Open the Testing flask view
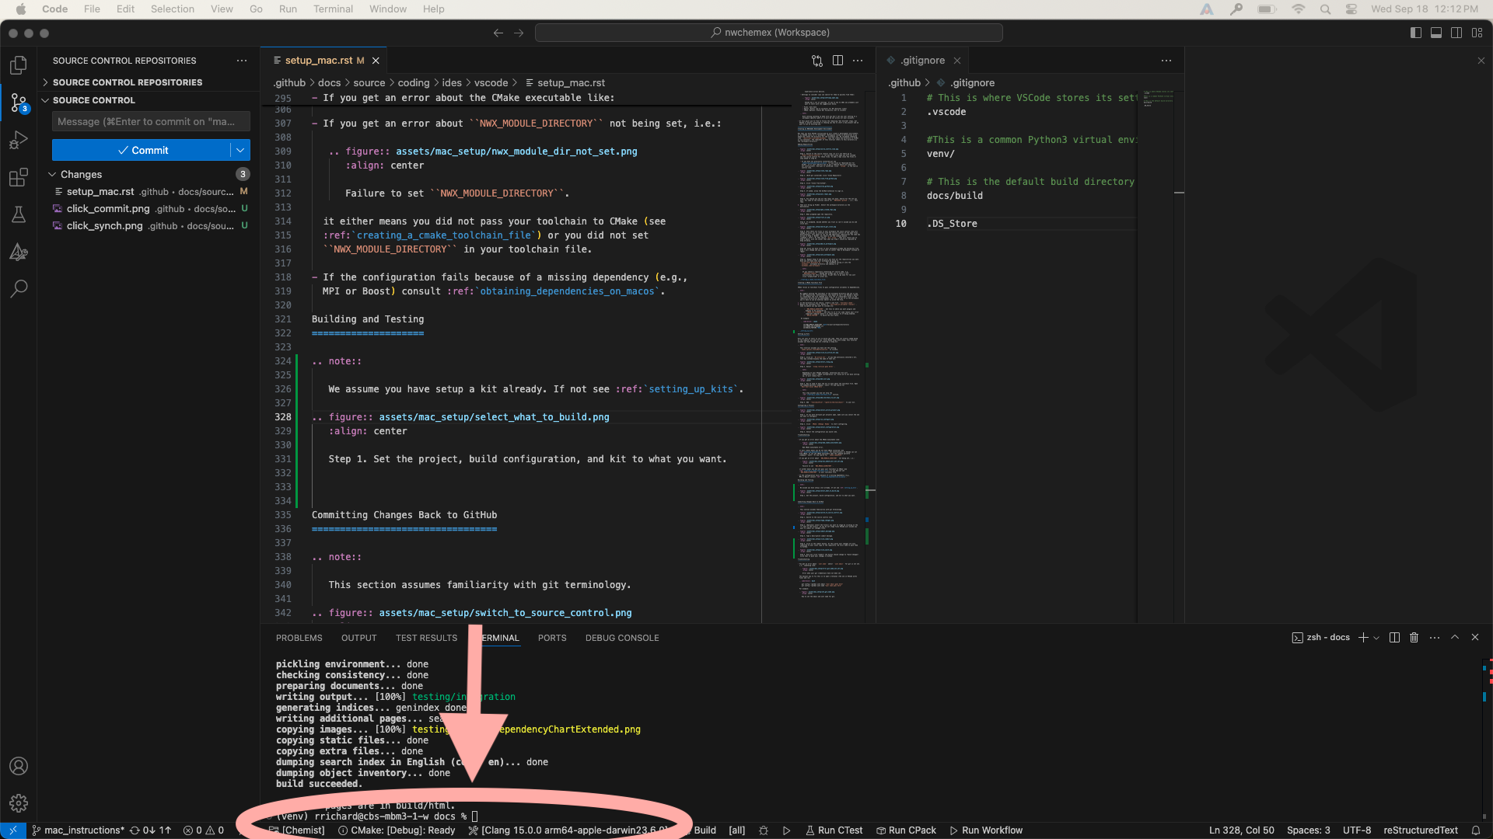 click(19, 214)
